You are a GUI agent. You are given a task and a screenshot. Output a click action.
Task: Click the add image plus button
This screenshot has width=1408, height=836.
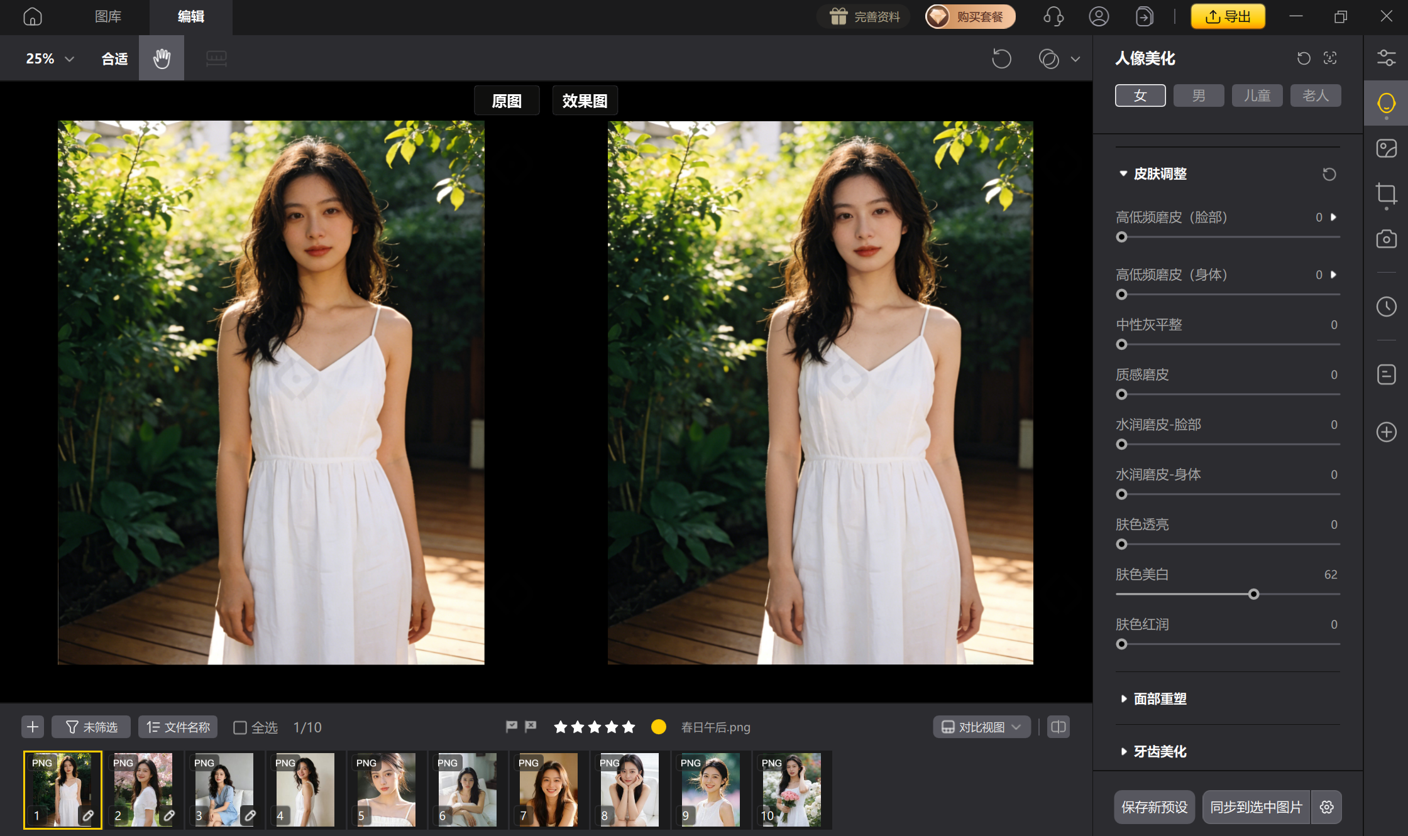click(33, 727)
